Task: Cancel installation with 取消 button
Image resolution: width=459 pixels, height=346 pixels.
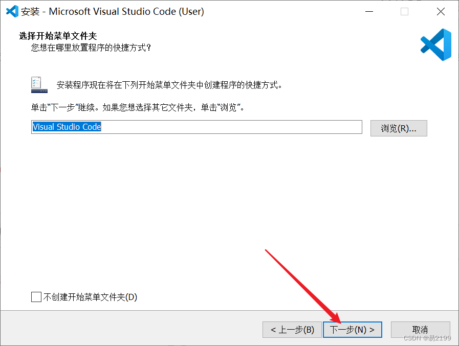Action: [x=420, y=330]
